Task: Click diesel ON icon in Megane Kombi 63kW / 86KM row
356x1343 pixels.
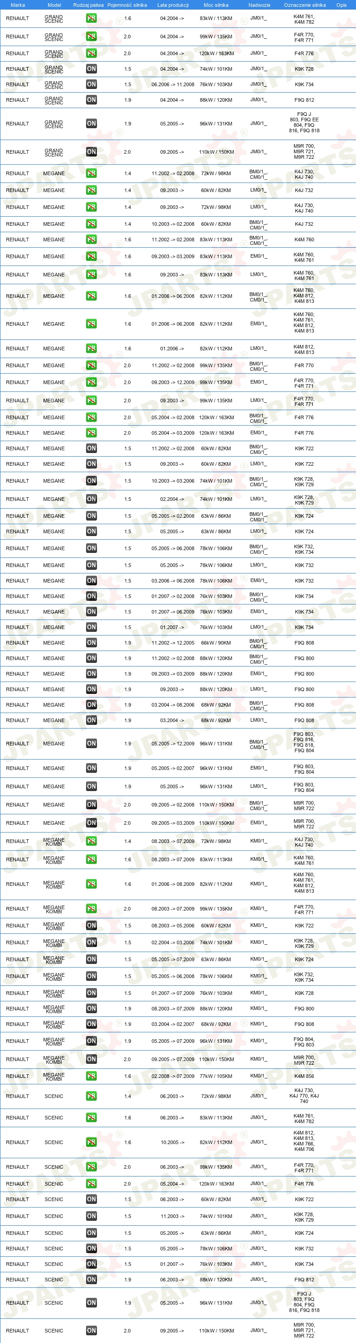Action: pyautogui.click(x=91, y=959)
